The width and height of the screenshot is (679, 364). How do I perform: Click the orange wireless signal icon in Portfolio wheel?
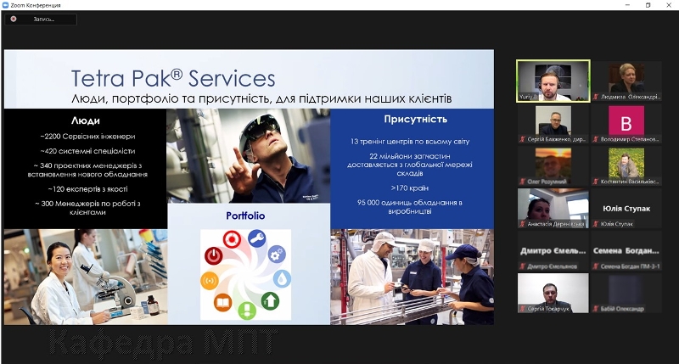tap(209, 281)
